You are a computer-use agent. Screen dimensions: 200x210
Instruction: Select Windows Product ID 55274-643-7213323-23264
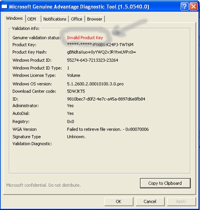coord(92,60)
